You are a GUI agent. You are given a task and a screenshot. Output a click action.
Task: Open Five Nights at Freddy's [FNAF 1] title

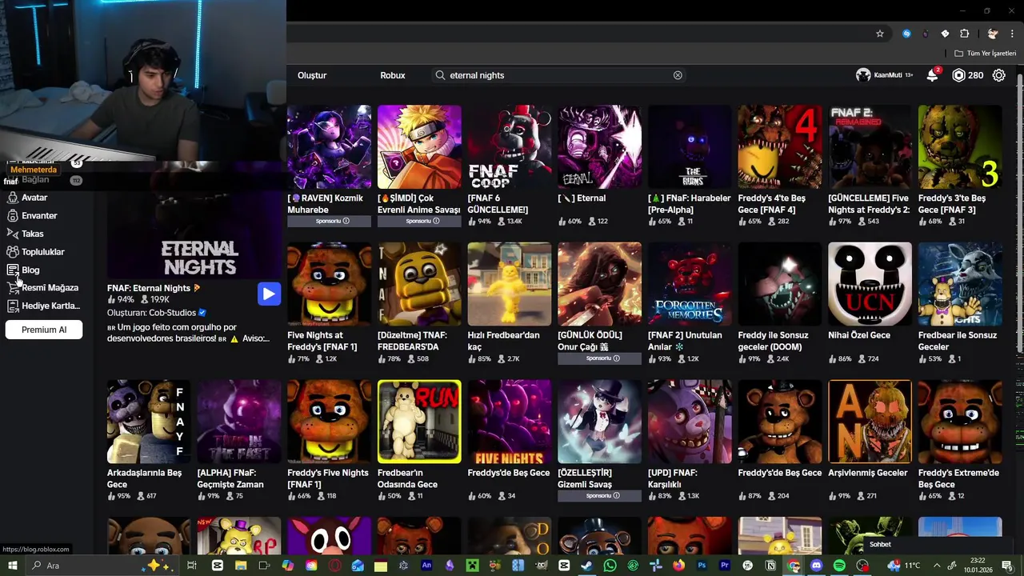click(x=322, y=341)
